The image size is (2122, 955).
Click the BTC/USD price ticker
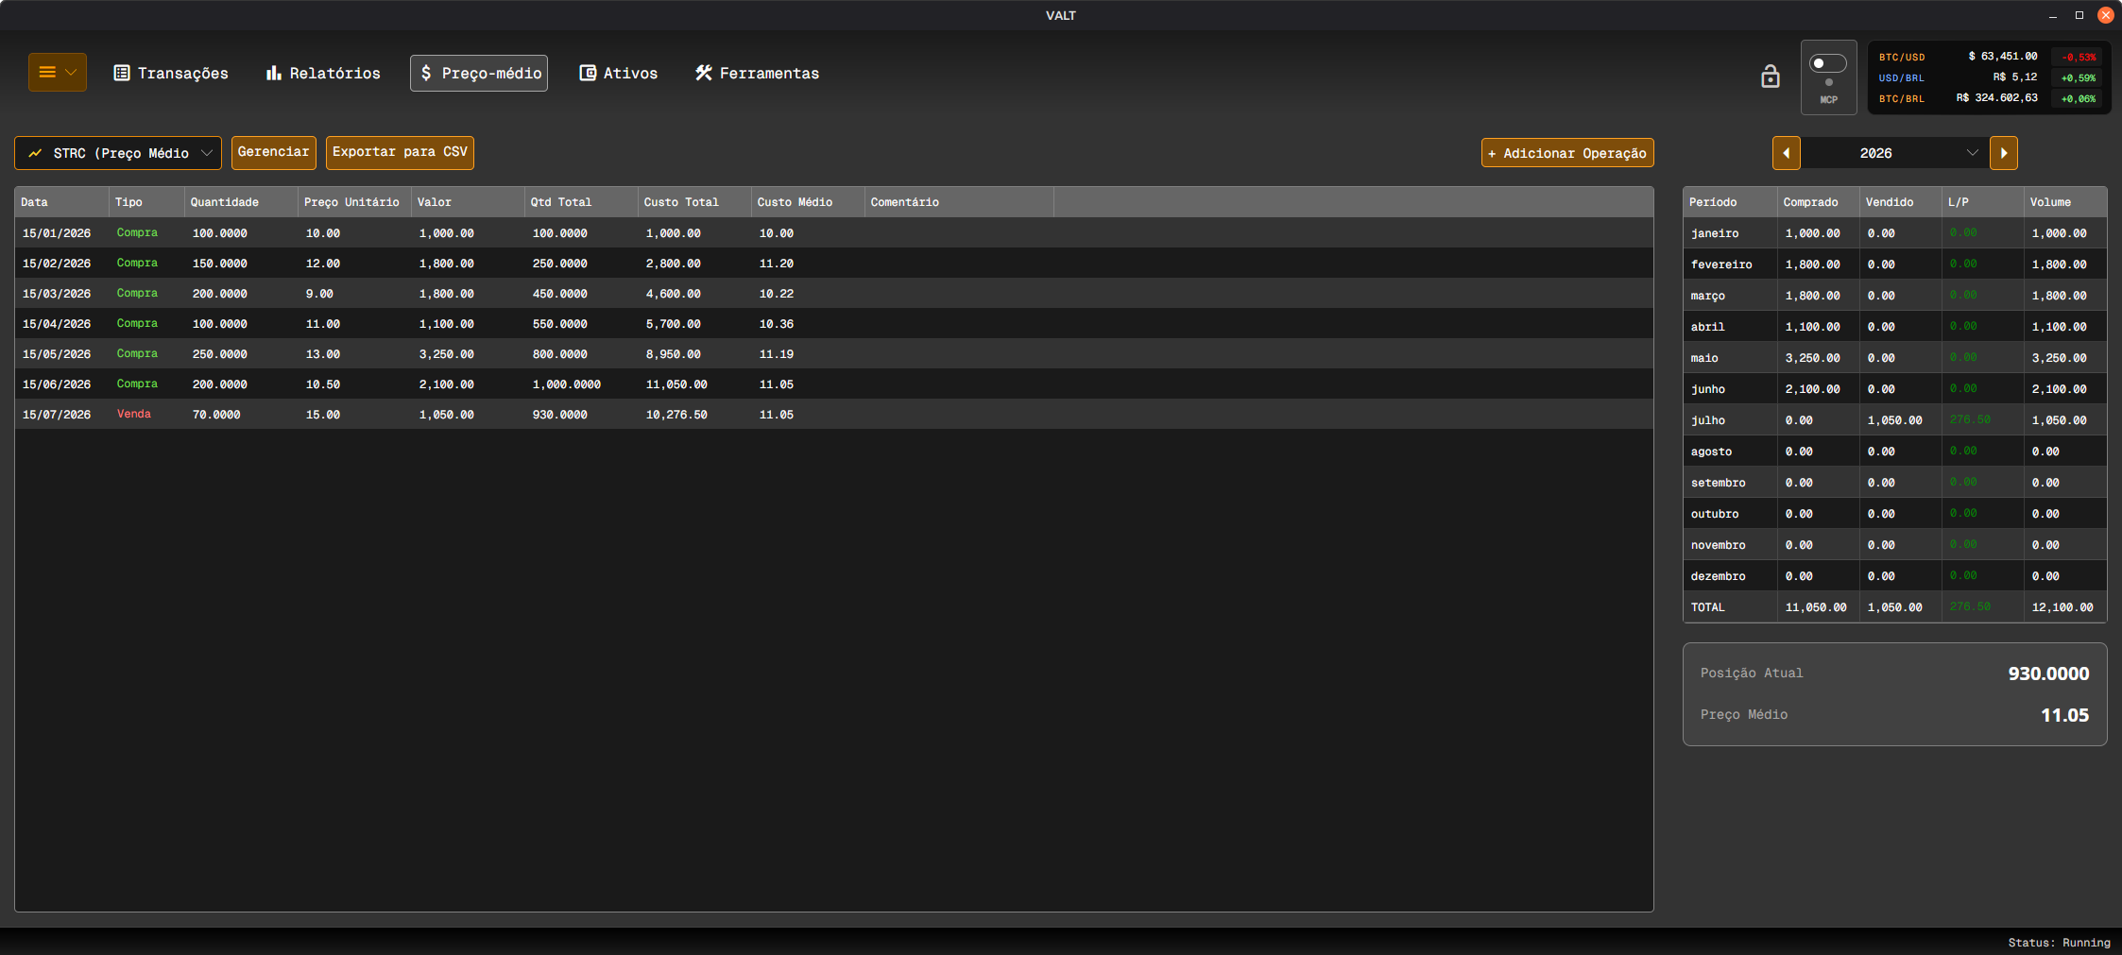coord(1988,57)
